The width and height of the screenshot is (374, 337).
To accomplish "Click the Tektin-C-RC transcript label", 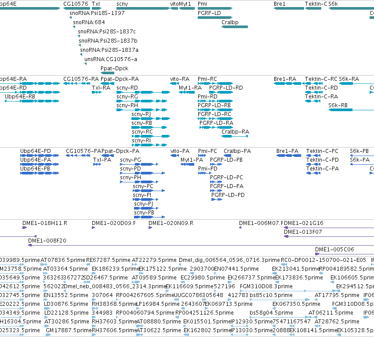I will pyautogui.click(x=321, y=79).
